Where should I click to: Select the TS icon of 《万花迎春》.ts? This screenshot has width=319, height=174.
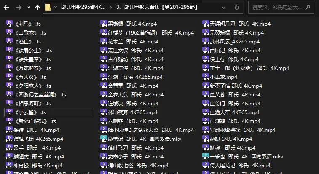coord(9,68)
